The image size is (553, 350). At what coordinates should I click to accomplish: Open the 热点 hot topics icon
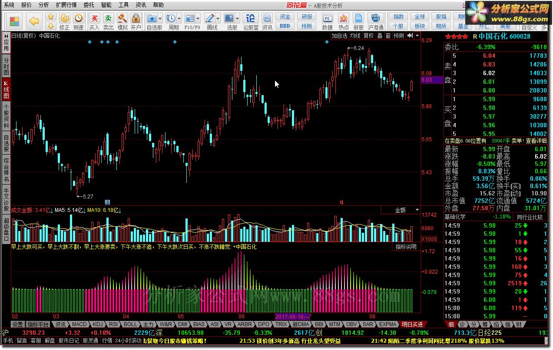point(344,21)
